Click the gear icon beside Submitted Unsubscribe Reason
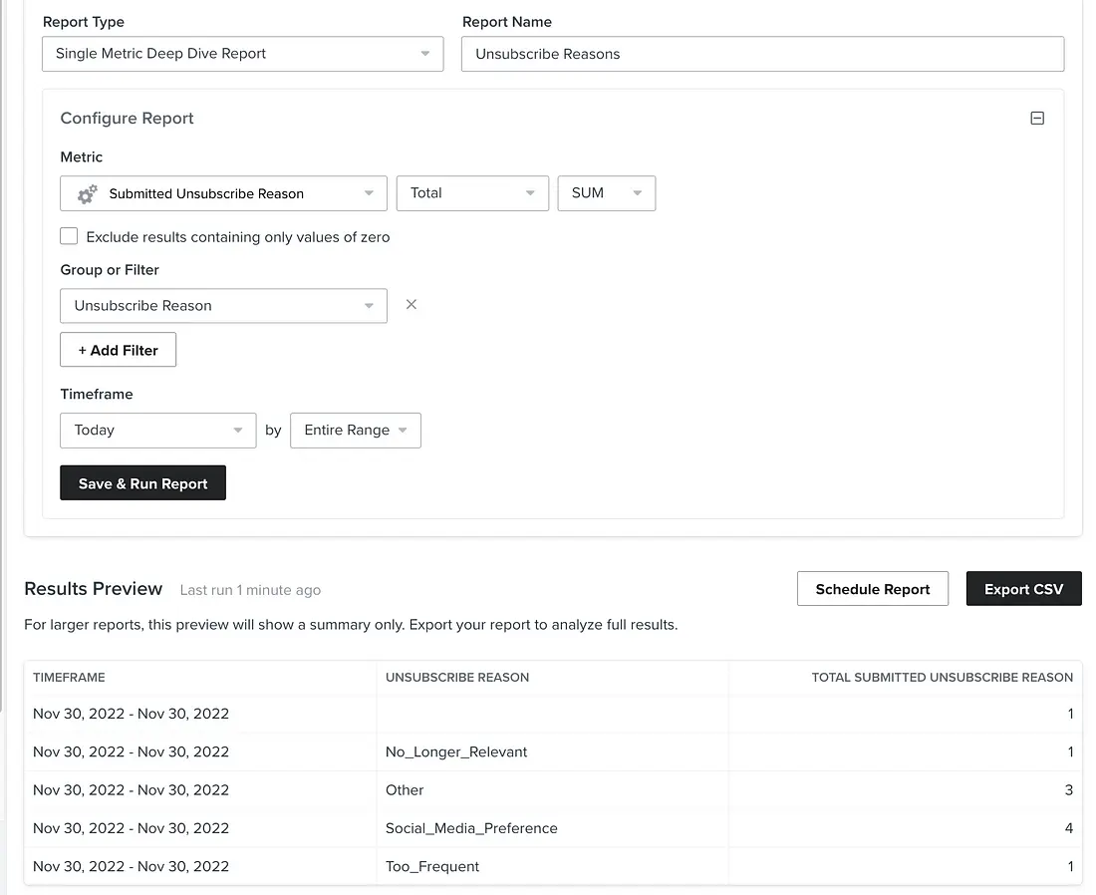Image resolution: width=1096 pixels, height=895 pixels. click(88, 193)
